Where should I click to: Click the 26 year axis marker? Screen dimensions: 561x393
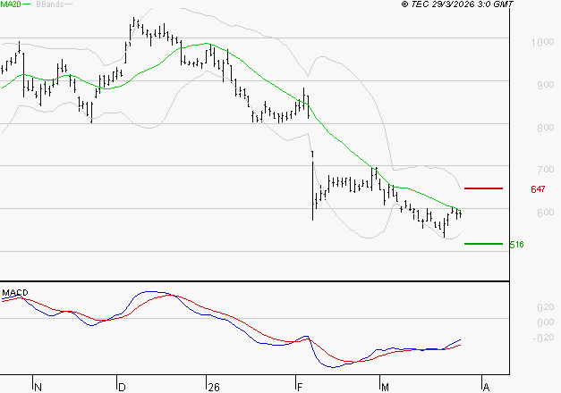coord(214,388)
